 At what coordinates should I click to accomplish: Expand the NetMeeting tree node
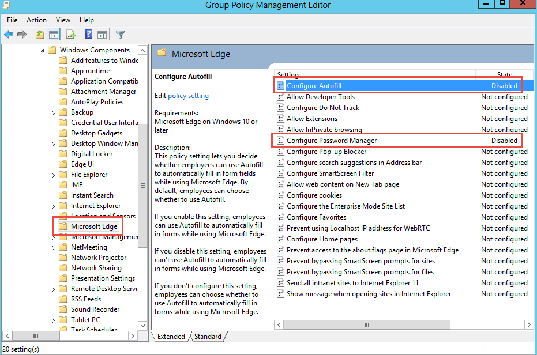coord(53,248)
